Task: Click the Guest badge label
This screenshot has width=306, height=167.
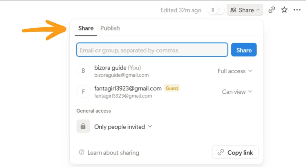Action: tap(172, 88)
